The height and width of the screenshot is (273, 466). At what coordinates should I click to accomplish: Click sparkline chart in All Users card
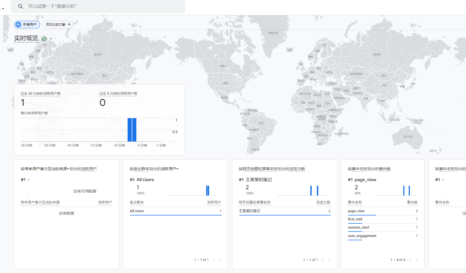coord(193,190)
